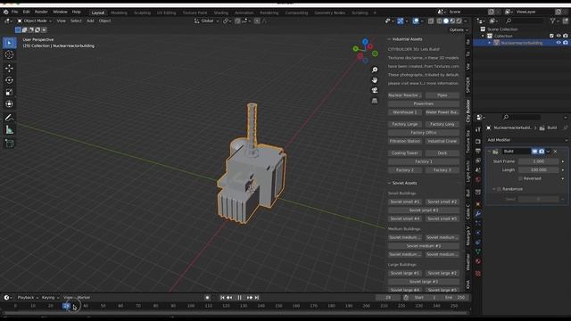Select the Annotate pencil tool
The height and width of the screenshot is (321, 571).
10,118
